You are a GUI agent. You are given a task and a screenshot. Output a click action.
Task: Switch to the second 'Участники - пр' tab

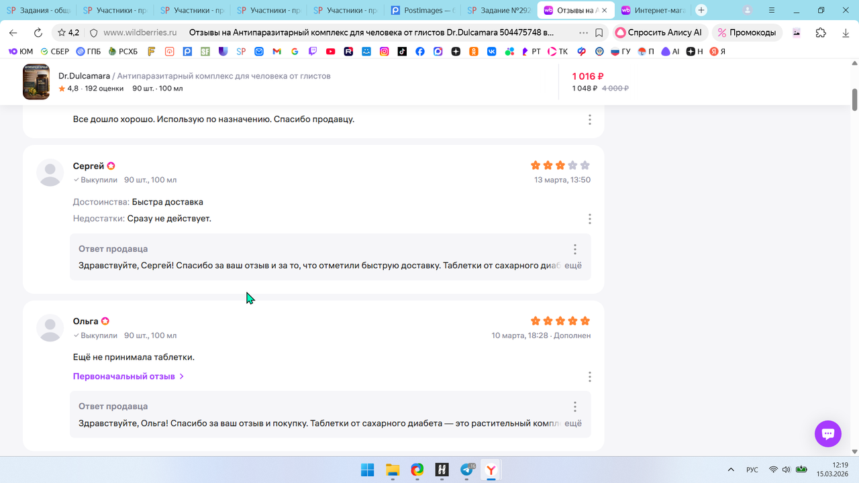coord(193,11)
